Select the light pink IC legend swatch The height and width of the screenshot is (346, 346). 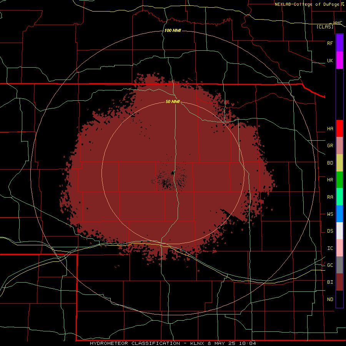point(339,248)
